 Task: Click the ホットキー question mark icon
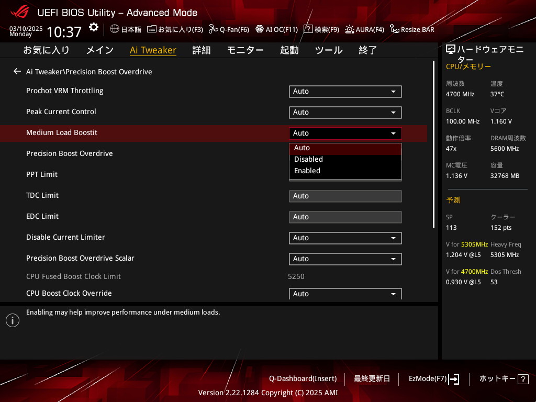coord(523,379)
